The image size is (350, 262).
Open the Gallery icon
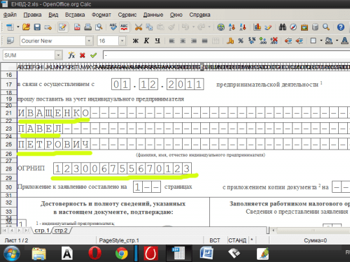pyautogui.click(x=304, y=27)
